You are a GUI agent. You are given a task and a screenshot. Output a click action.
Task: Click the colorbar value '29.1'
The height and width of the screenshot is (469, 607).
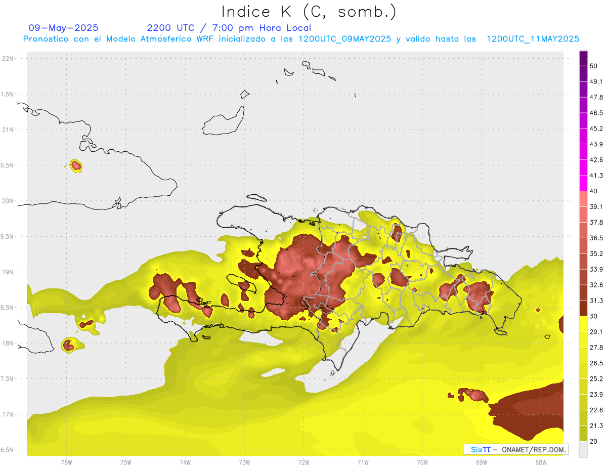[x=596, y=332]
